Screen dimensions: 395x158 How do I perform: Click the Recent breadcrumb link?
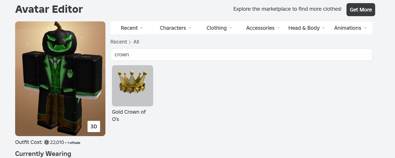pyautogui.click(x=119, y=42)
